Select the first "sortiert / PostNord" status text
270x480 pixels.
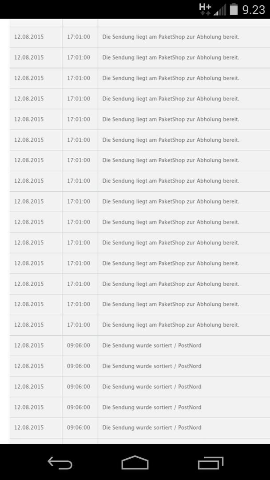151,345
